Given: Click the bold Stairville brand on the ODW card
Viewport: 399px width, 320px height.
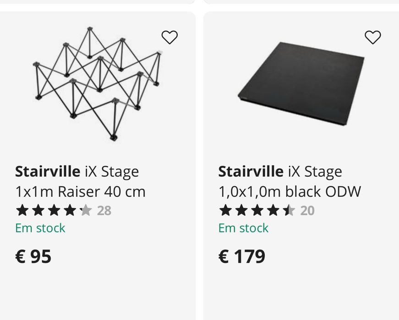Looking at the screenshot, I should pyautogui.click(x=251, y=172).
